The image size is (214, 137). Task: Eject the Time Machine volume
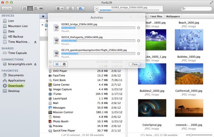tap(36, 42)
